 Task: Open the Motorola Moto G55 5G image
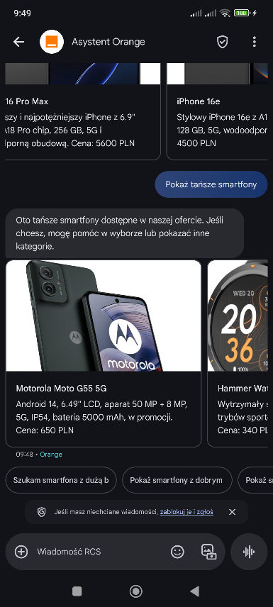[104, 316]
